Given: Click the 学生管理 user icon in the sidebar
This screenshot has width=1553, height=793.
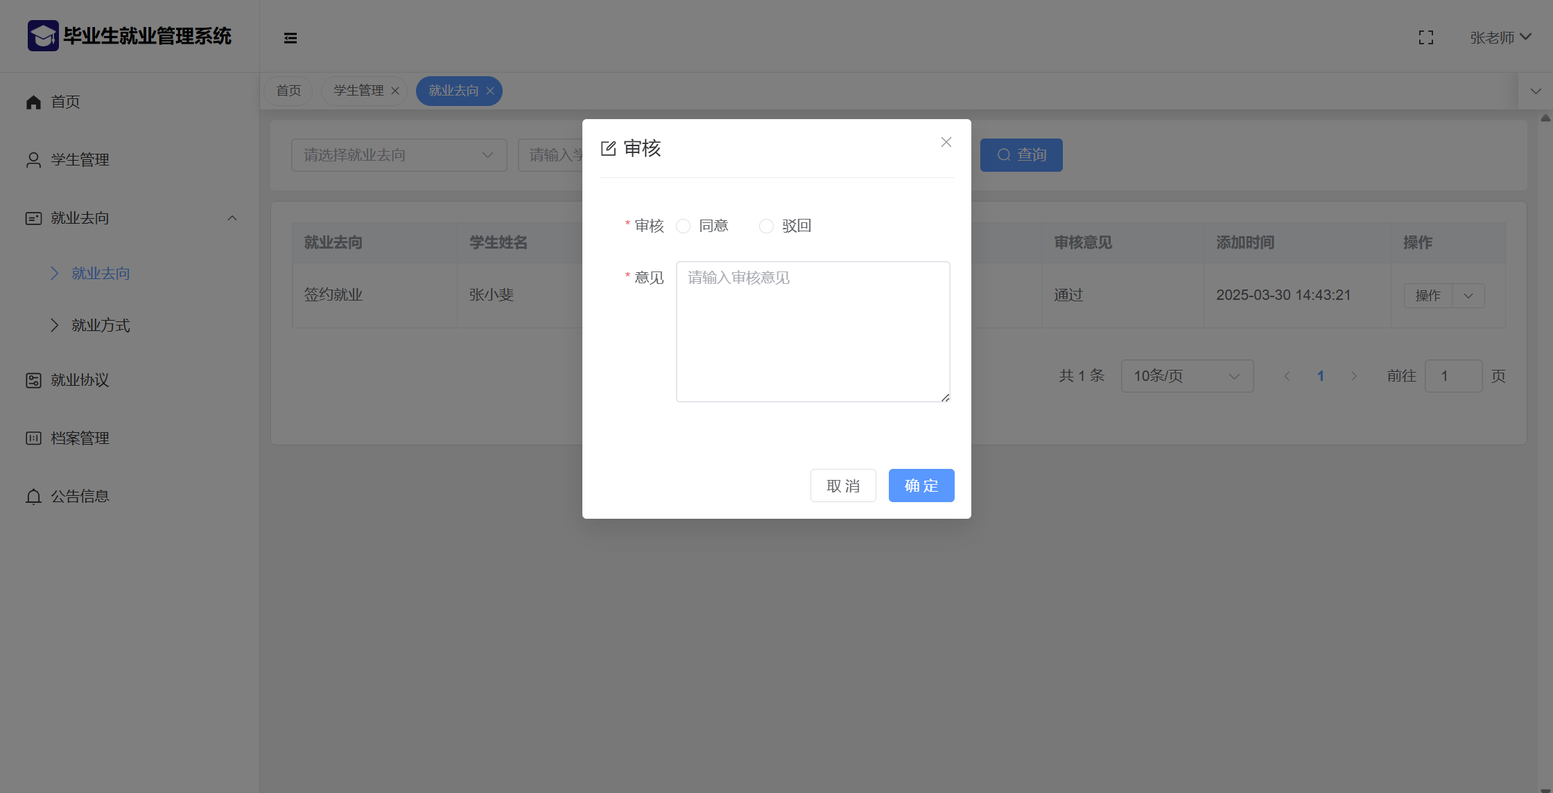Looking at the screenshot, I should click(33, 160).
